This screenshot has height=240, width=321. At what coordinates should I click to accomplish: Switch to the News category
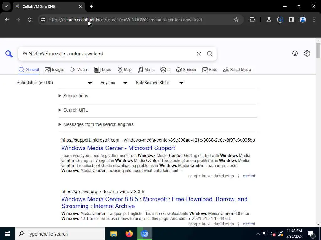click(x=103, y=70)
